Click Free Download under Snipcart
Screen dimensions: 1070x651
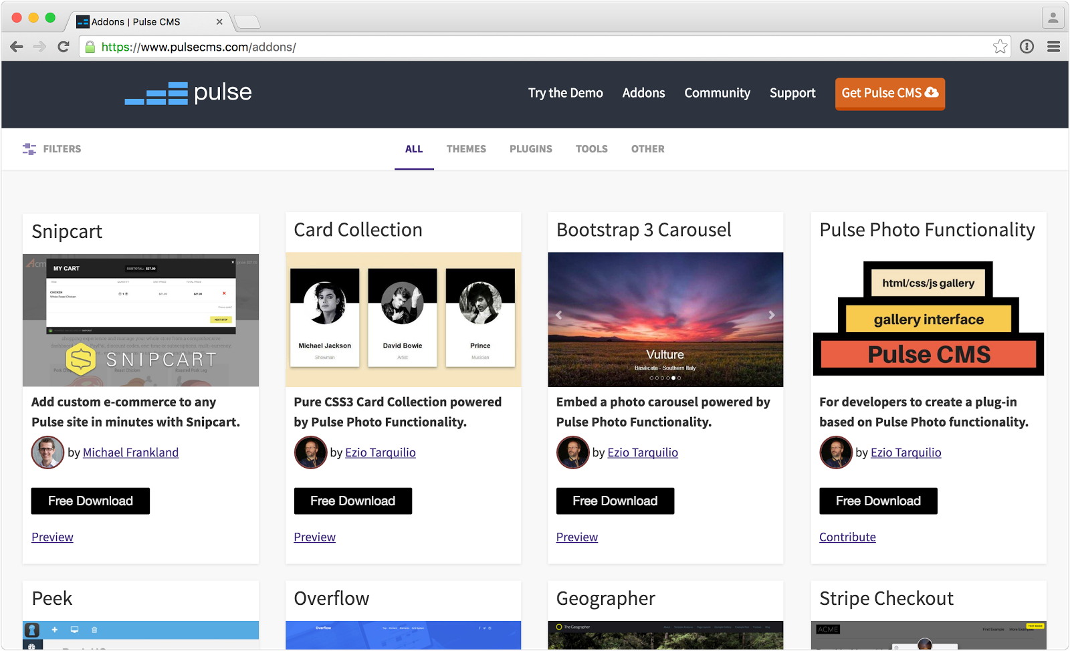tap(90, 501)
